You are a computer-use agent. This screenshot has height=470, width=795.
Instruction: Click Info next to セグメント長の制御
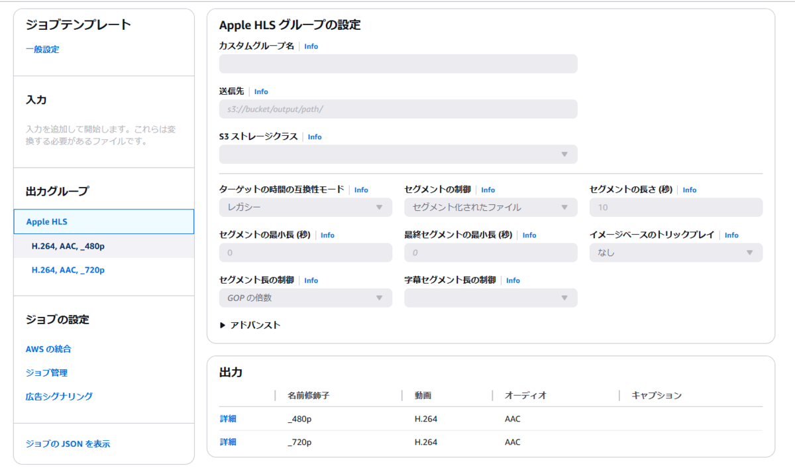(311, 280)
